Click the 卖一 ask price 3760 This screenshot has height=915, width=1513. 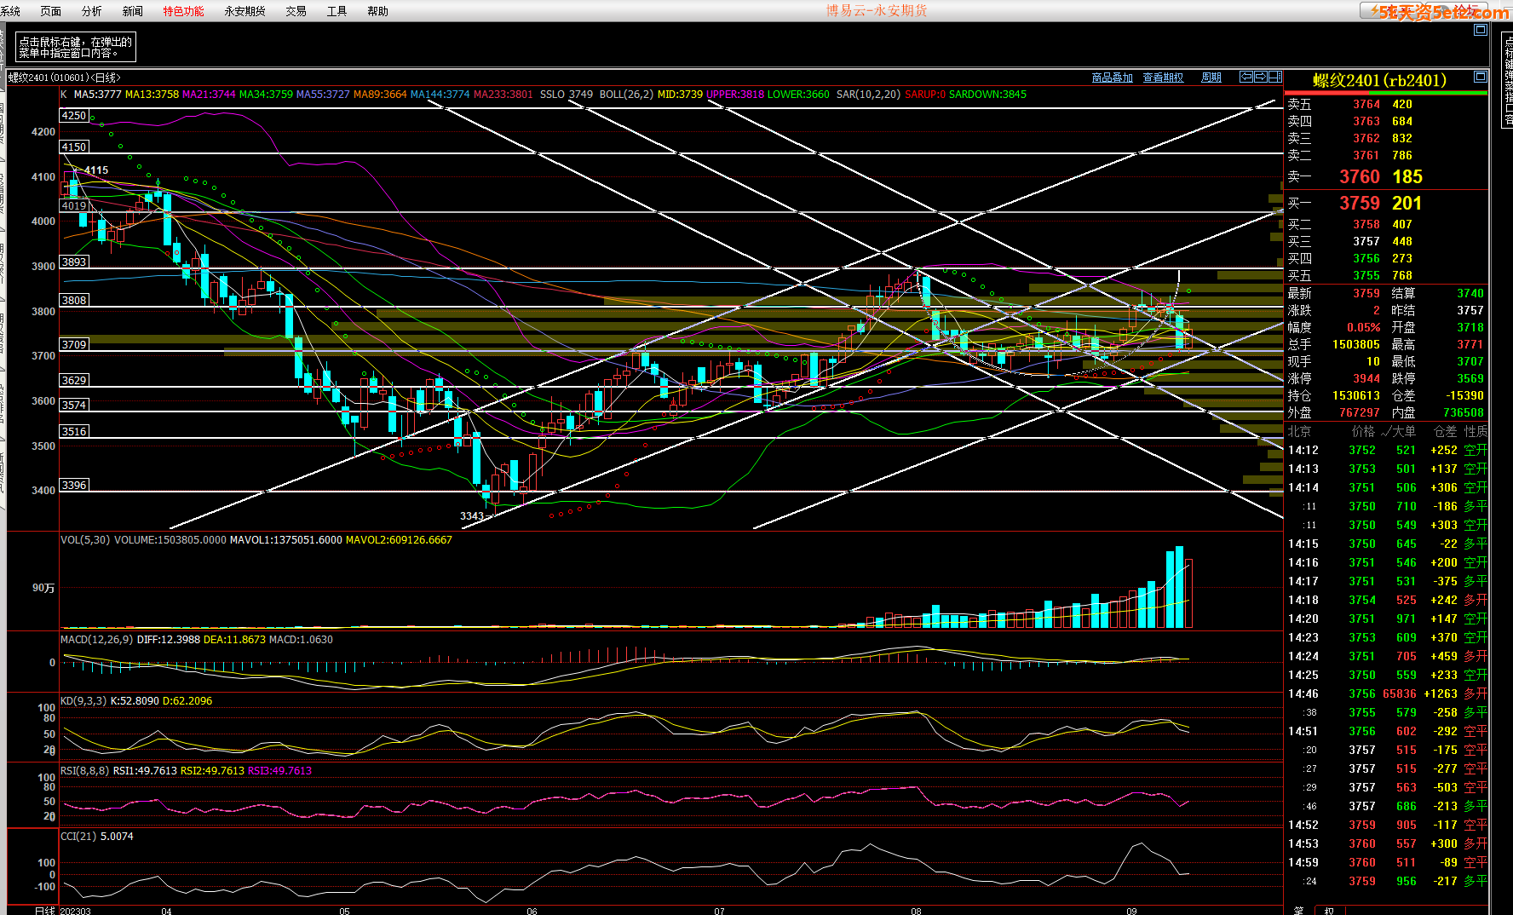(x=1359, y=177)
